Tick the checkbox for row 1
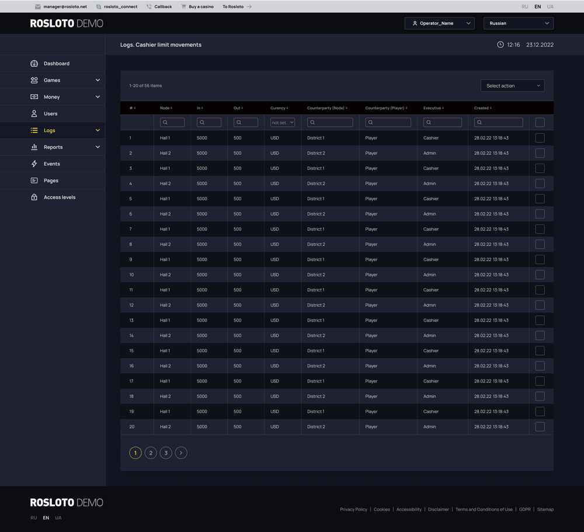 pos(540,138)
